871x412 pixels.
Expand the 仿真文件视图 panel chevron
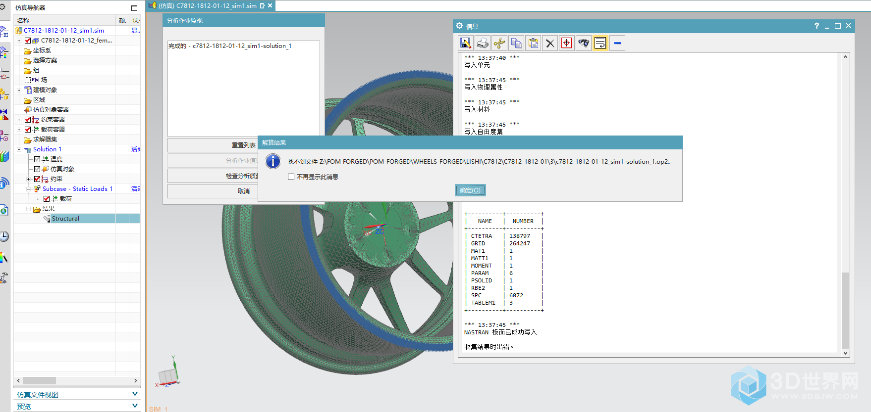pos(135,394)
